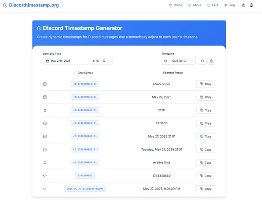The width and height of the screenshot is (262, 204).
Task: Copy the May 27, 2025 21:01 timestamp
Action: [x=206, y=136]
